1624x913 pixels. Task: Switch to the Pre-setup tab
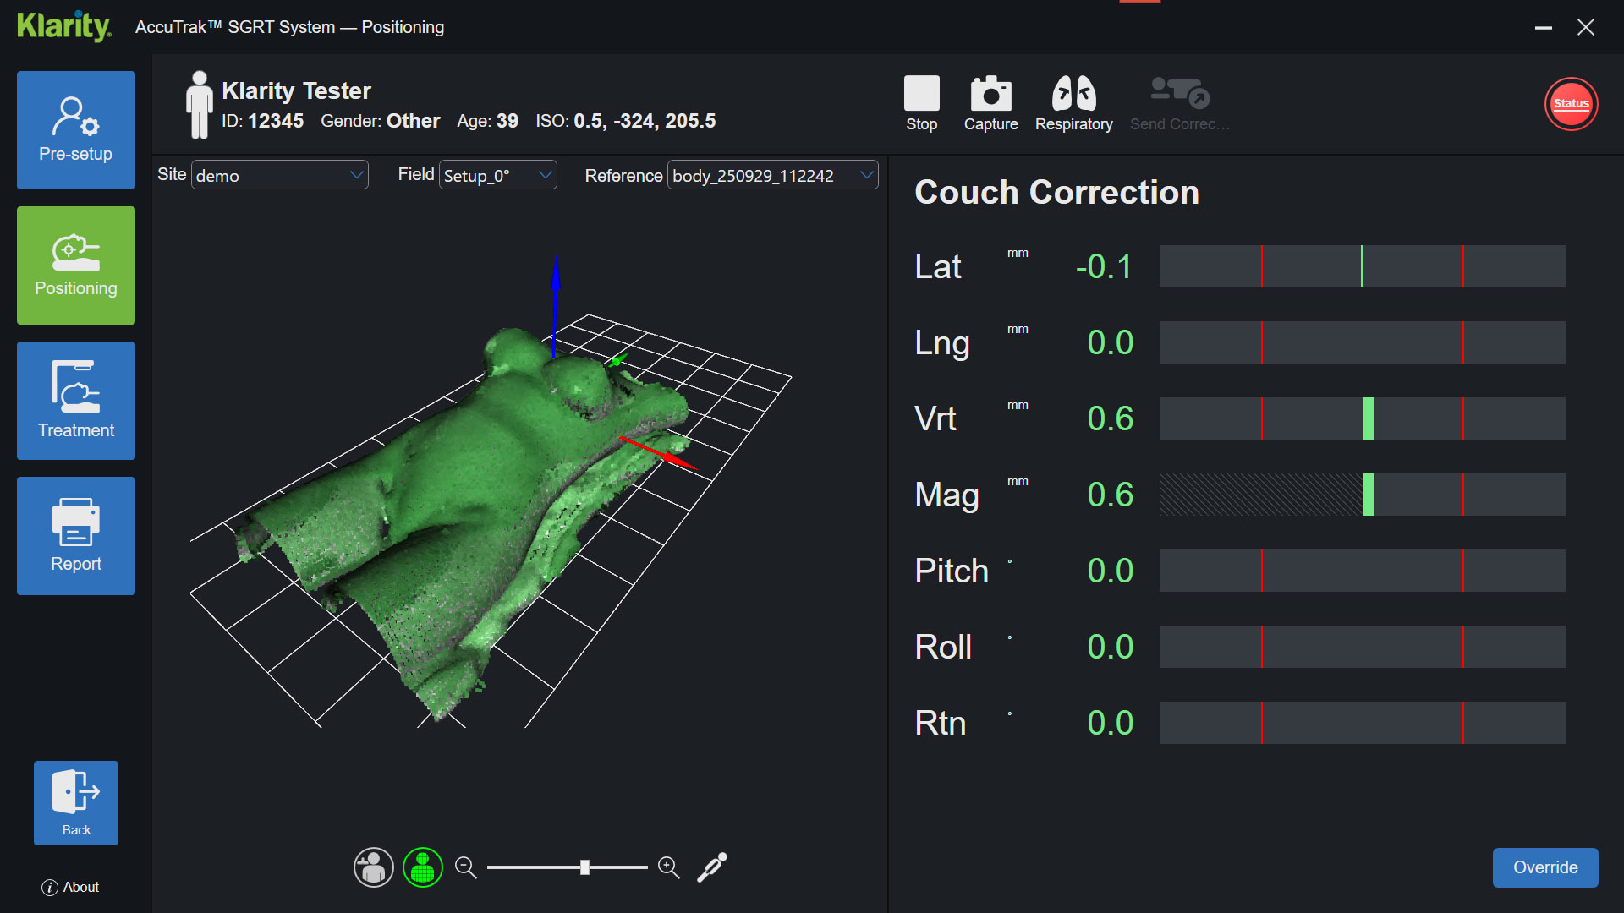tap(76, 130)
